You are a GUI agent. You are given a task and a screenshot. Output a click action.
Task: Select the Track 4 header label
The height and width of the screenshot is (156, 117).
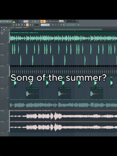click(x=2, y=66)
